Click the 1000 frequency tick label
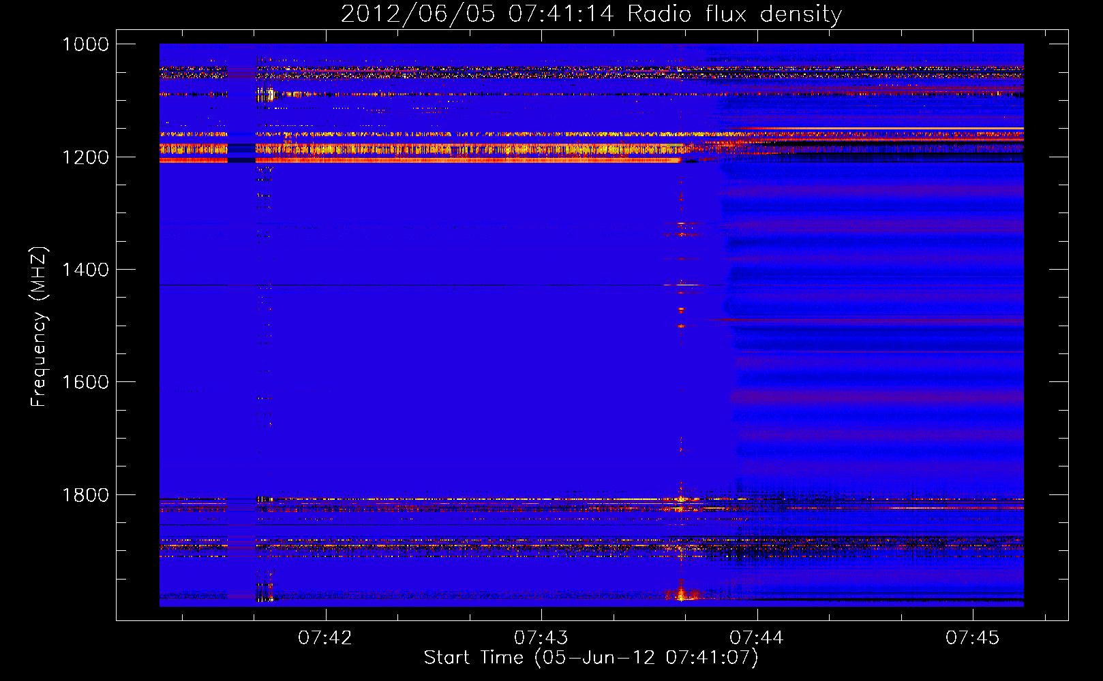 click(85, 44)
